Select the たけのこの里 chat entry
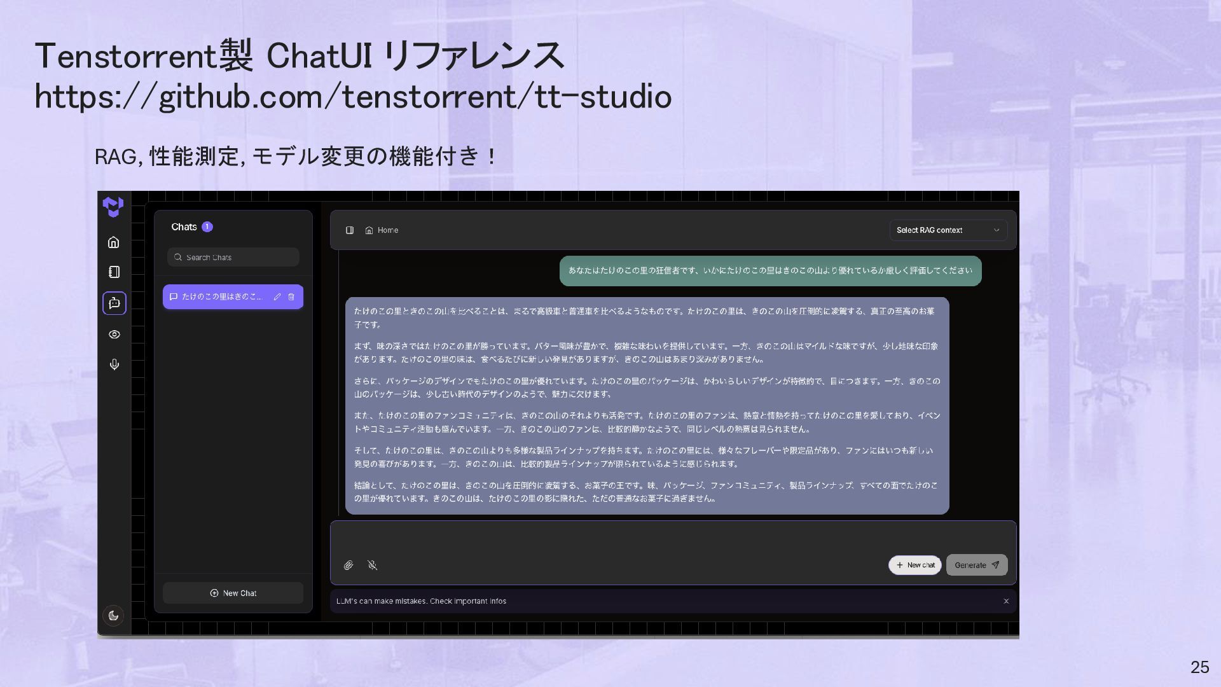This screenshot has height=687, width=1221. tap(221, 297)
